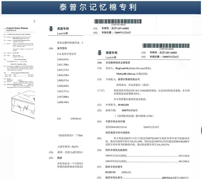
Task: Click publication number 美国2004/0033351Al
Action: [x=116, y=127]
